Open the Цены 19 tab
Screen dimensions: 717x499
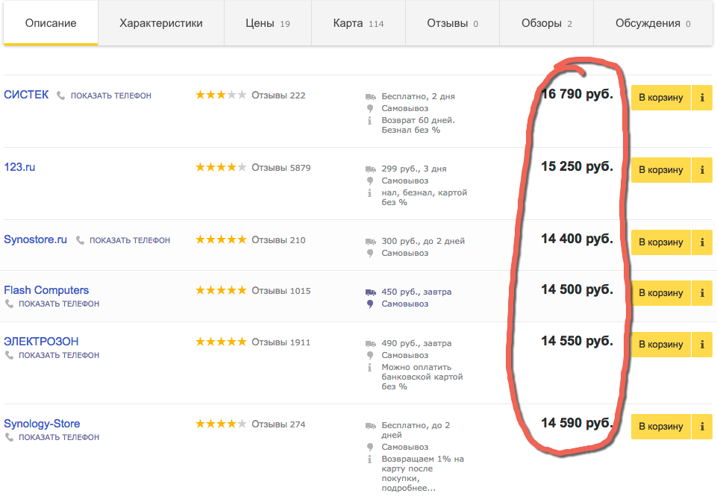point(268,23)
